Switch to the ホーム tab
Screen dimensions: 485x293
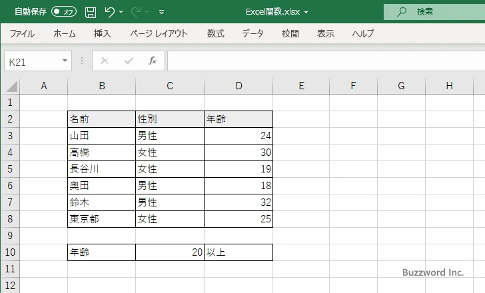pyautogui.click(x=65, y=33)
